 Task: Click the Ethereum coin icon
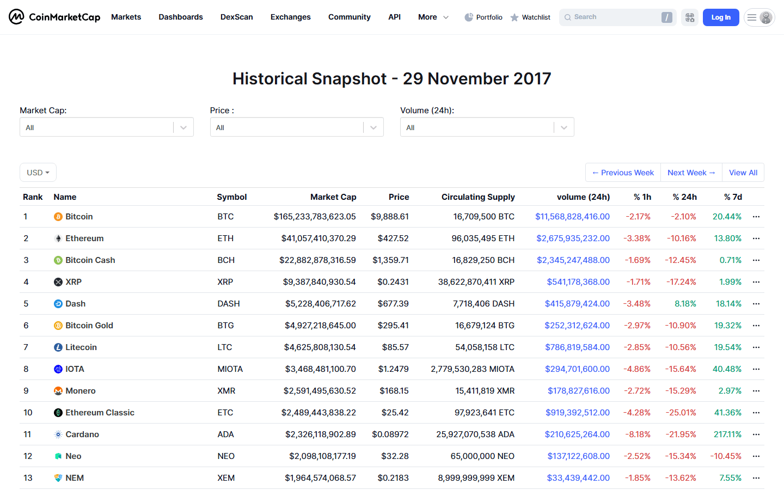point(58,238)
